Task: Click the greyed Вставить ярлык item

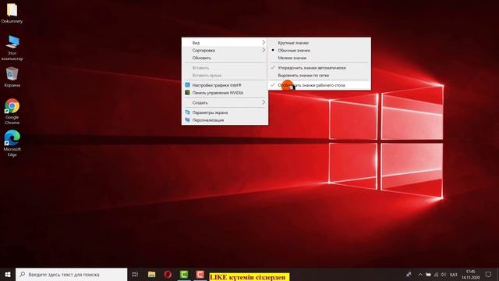Action: [225, 76]
